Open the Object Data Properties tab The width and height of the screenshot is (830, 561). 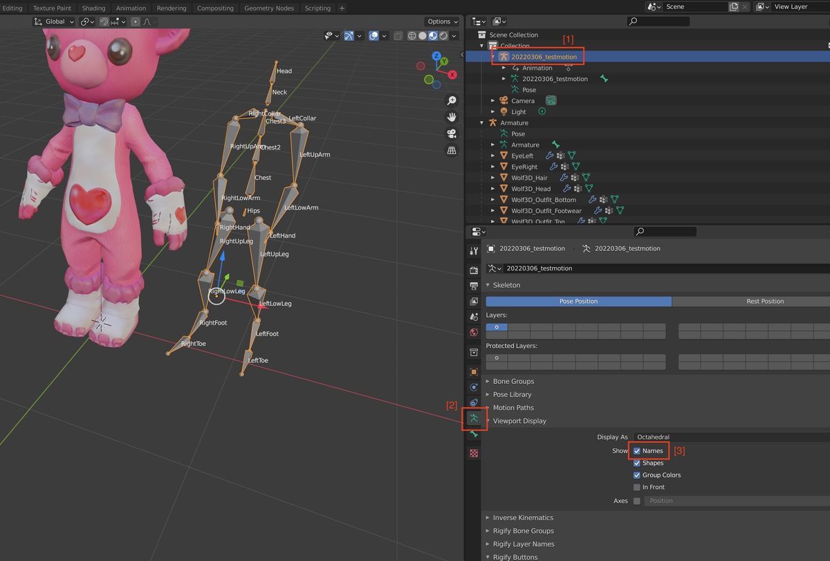(x=474, y=418)
